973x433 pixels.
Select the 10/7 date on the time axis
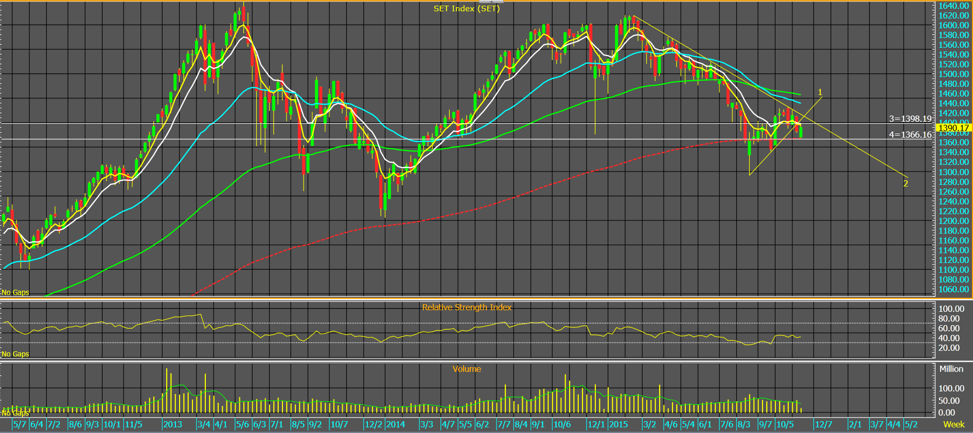(x=339, y=424)
